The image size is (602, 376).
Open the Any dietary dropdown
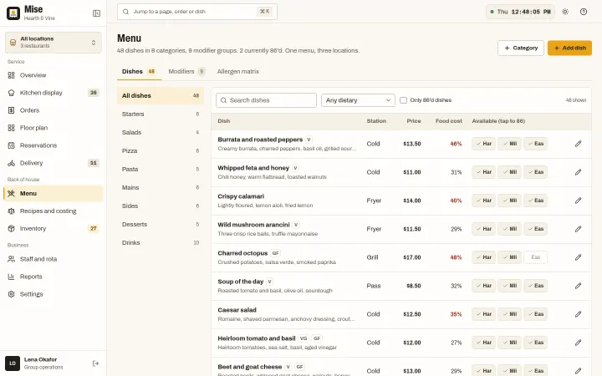tap(358, 100)
